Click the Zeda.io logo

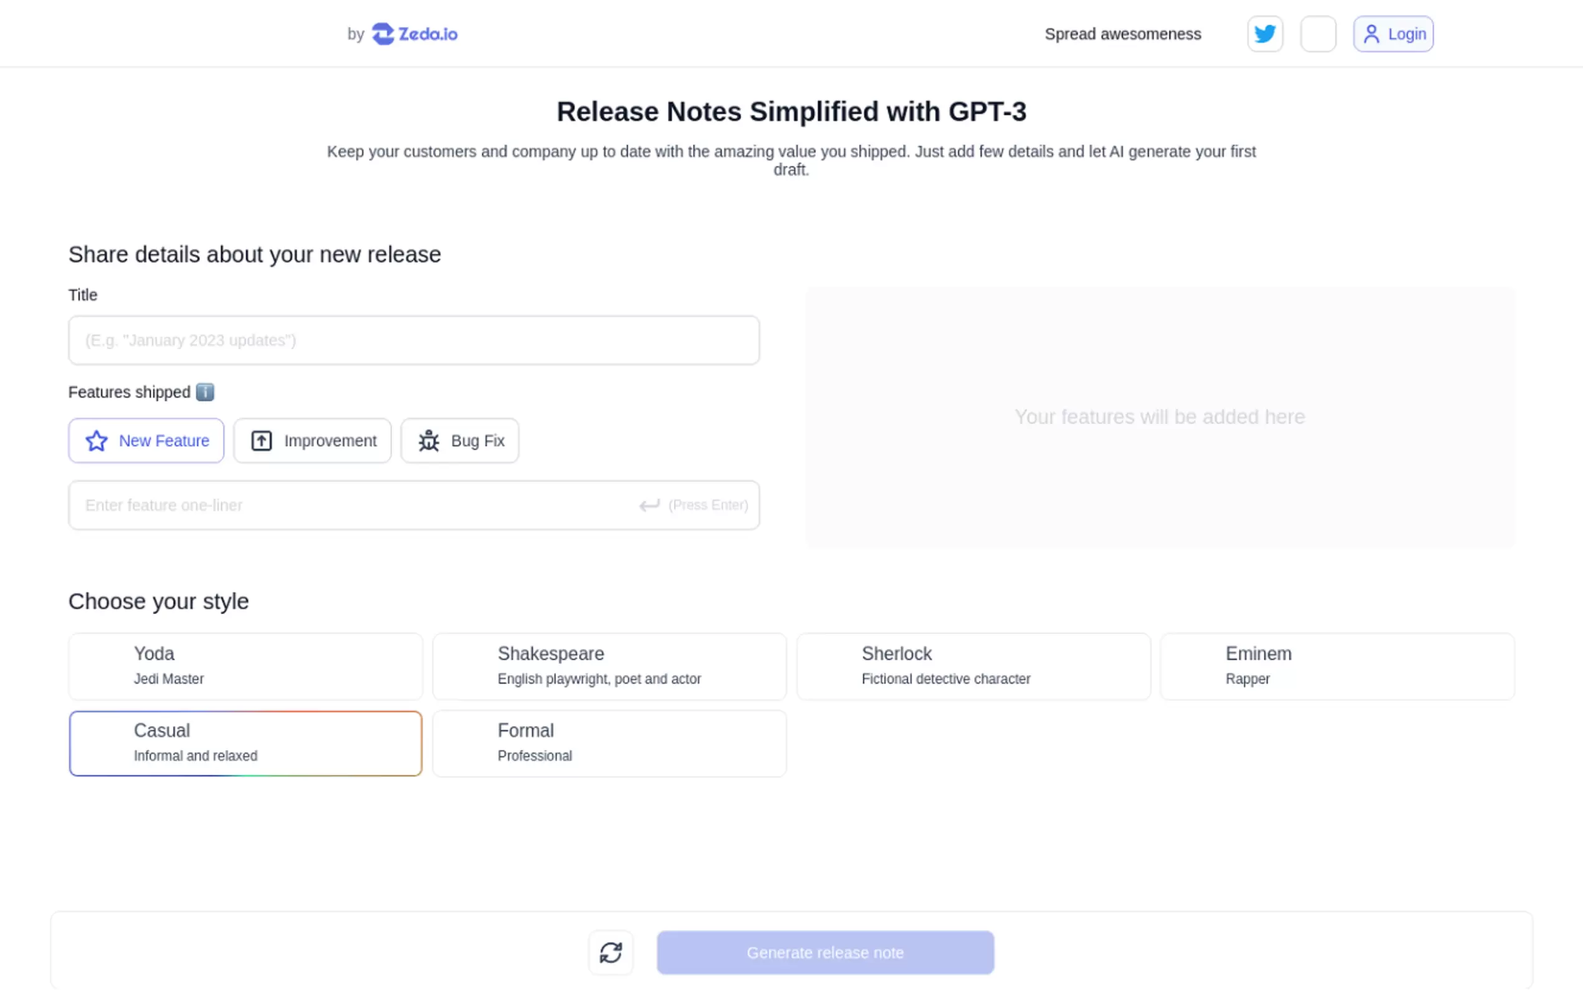415,34
